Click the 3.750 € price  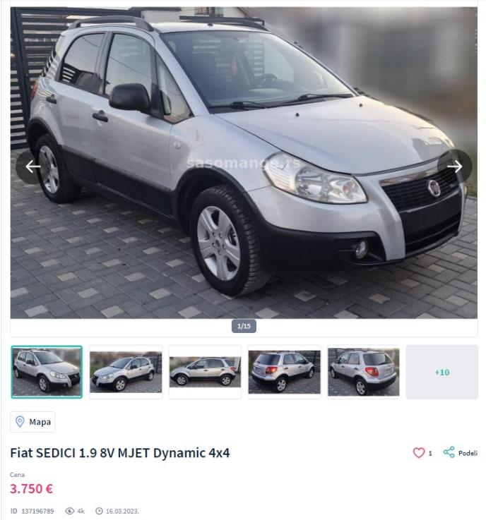point(31,488)
